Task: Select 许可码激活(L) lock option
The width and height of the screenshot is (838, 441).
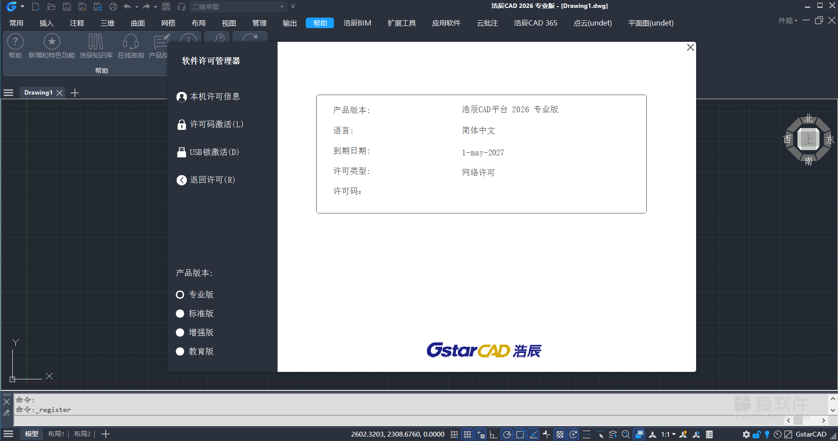Action: tap(210, 125)
